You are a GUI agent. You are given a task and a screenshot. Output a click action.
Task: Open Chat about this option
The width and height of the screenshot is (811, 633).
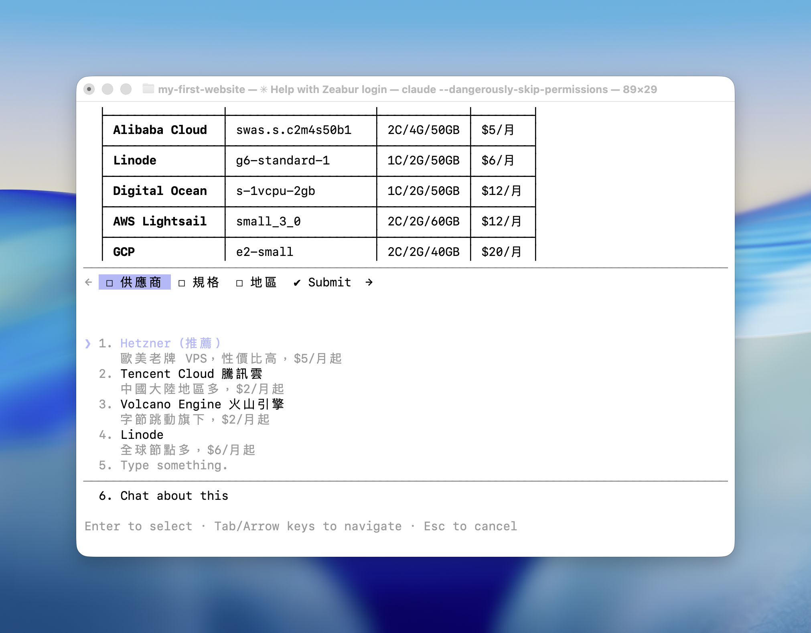pyautogui.click(x=174, y=496)
